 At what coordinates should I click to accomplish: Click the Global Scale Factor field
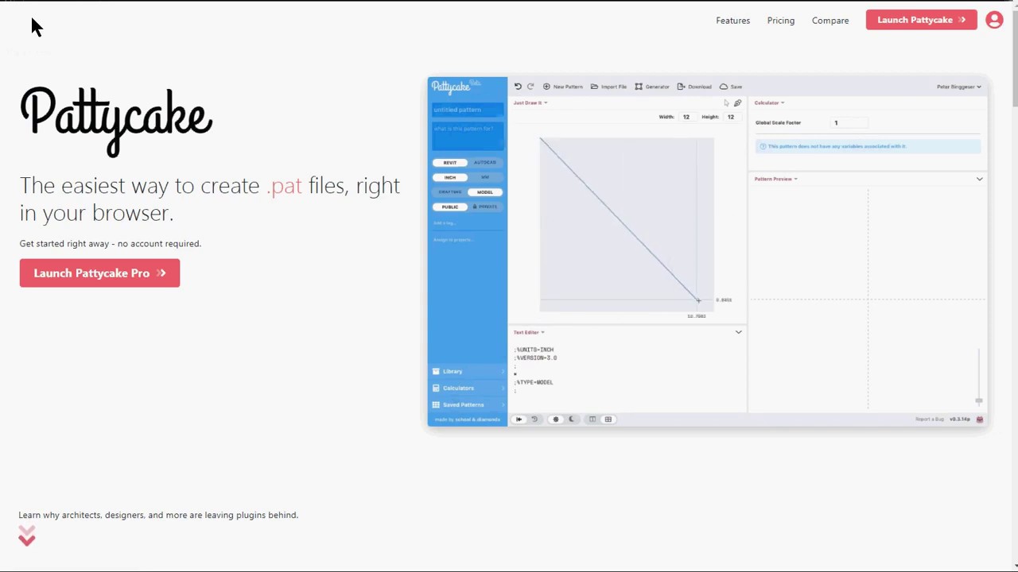849,123
